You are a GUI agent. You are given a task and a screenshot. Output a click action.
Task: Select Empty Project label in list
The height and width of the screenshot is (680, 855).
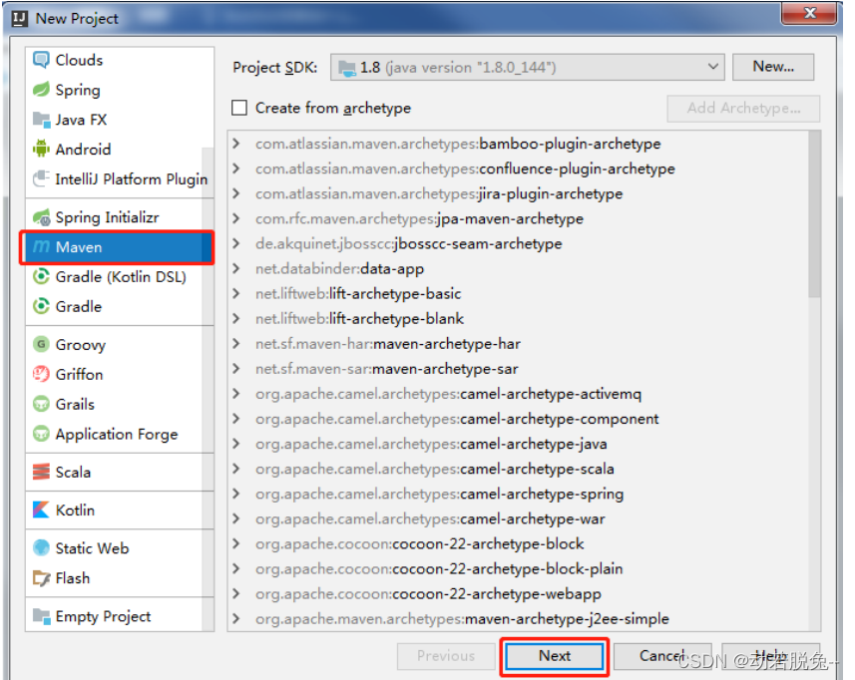click(x=103, y=616)
